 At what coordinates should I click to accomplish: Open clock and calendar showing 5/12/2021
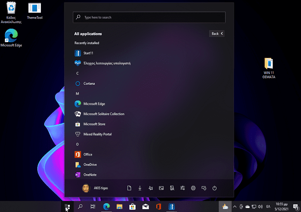(281, 207)
